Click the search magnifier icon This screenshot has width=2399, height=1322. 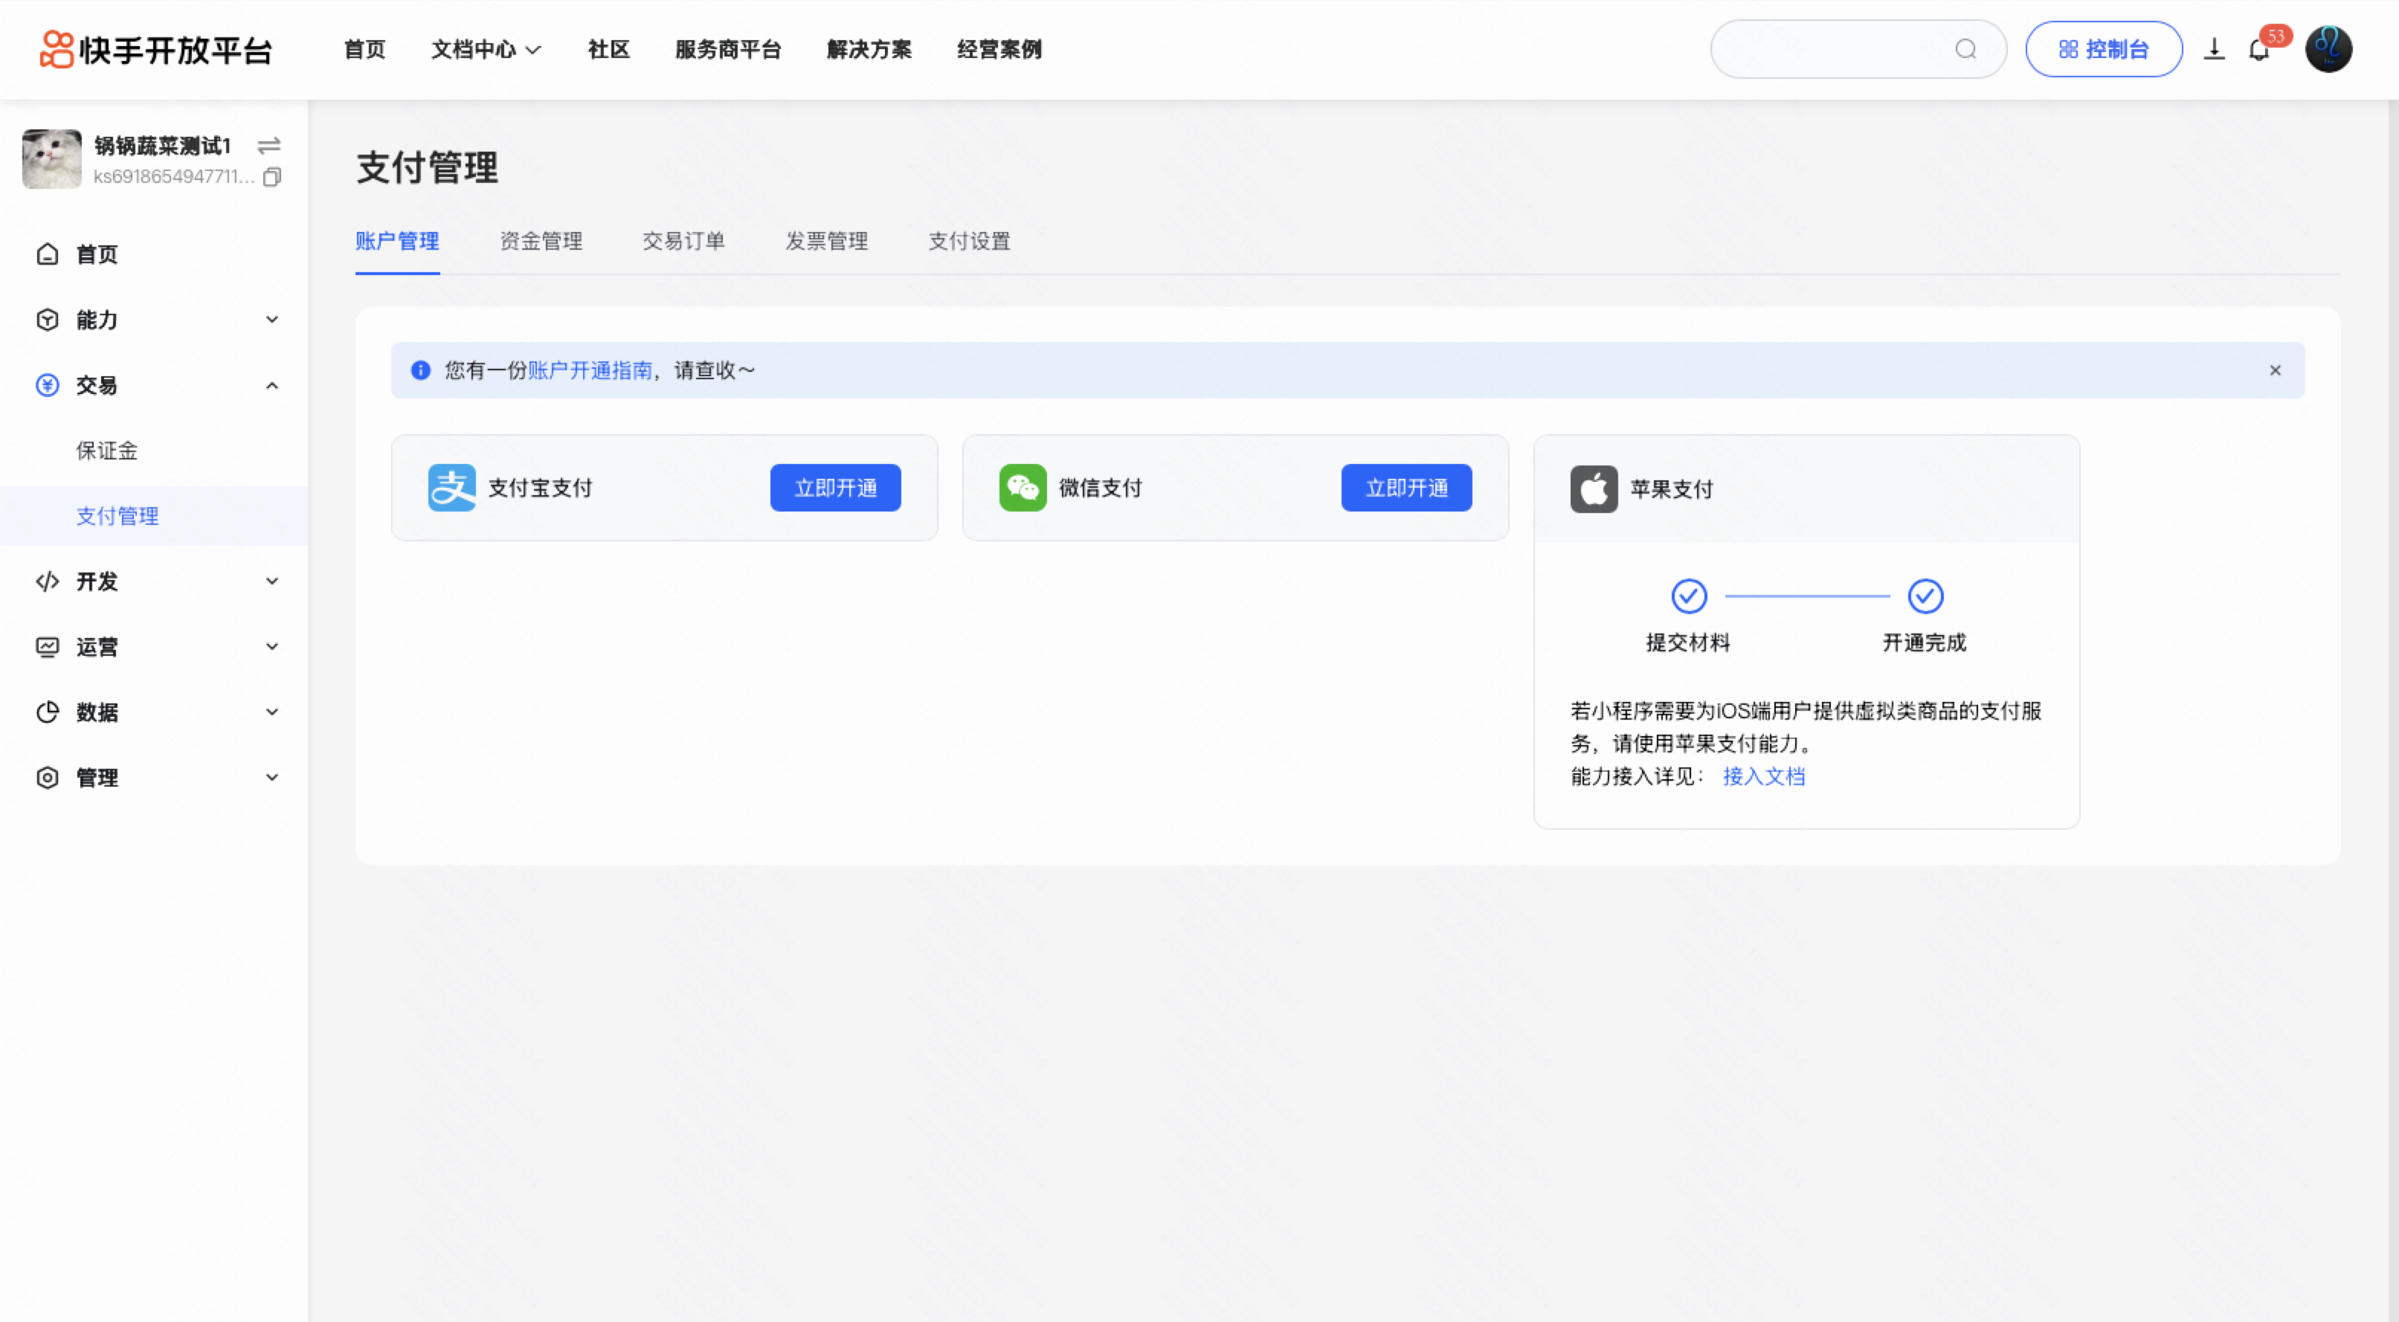pyautogui.click(x=1965, y=49)
